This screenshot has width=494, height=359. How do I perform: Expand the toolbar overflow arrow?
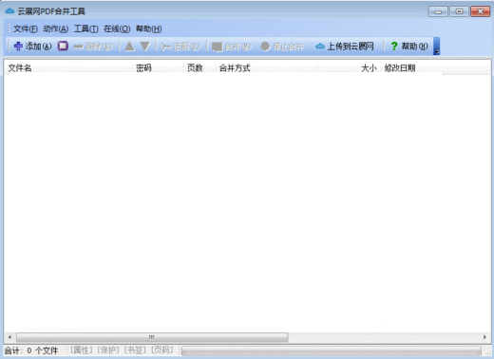point(436,47)
